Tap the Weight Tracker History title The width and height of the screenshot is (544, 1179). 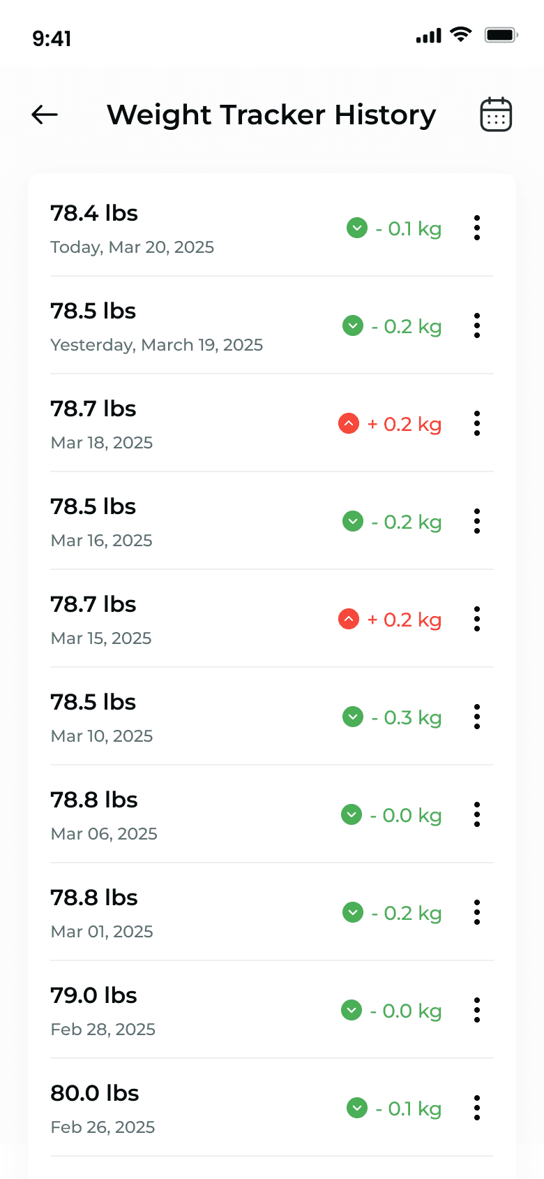[x=271, y=115]
